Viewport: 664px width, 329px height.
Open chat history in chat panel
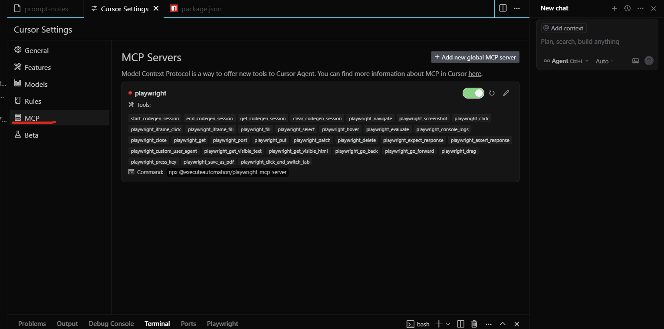pos(627,8)
